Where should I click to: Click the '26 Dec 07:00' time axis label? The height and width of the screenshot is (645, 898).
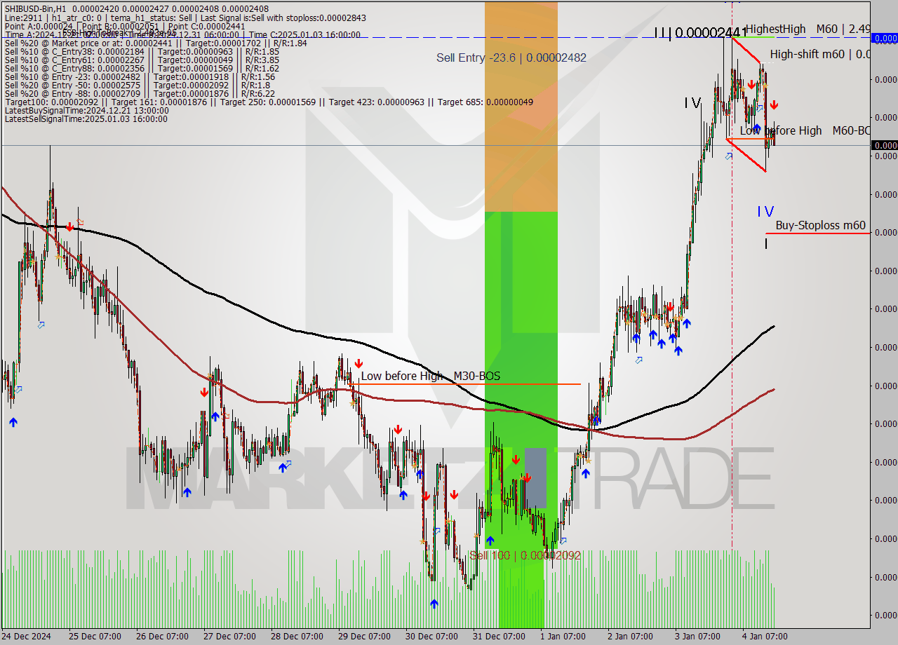162,637
